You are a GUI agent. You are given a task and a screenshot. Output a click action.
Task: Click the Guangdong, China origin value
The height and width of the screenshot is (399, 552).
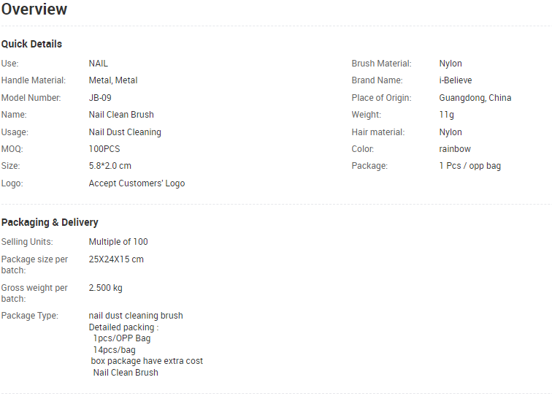tap(475, 98)
